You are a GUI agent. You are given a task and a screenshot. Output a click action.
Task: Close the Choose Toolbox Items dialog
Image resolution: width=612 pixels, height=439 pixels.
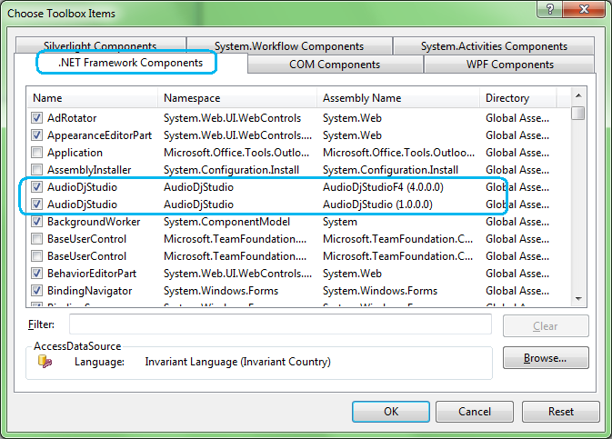click(585, 11)
